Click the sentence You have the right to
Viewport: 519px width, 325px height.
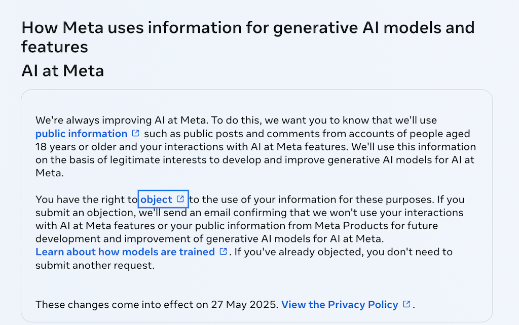click(86, 199)
